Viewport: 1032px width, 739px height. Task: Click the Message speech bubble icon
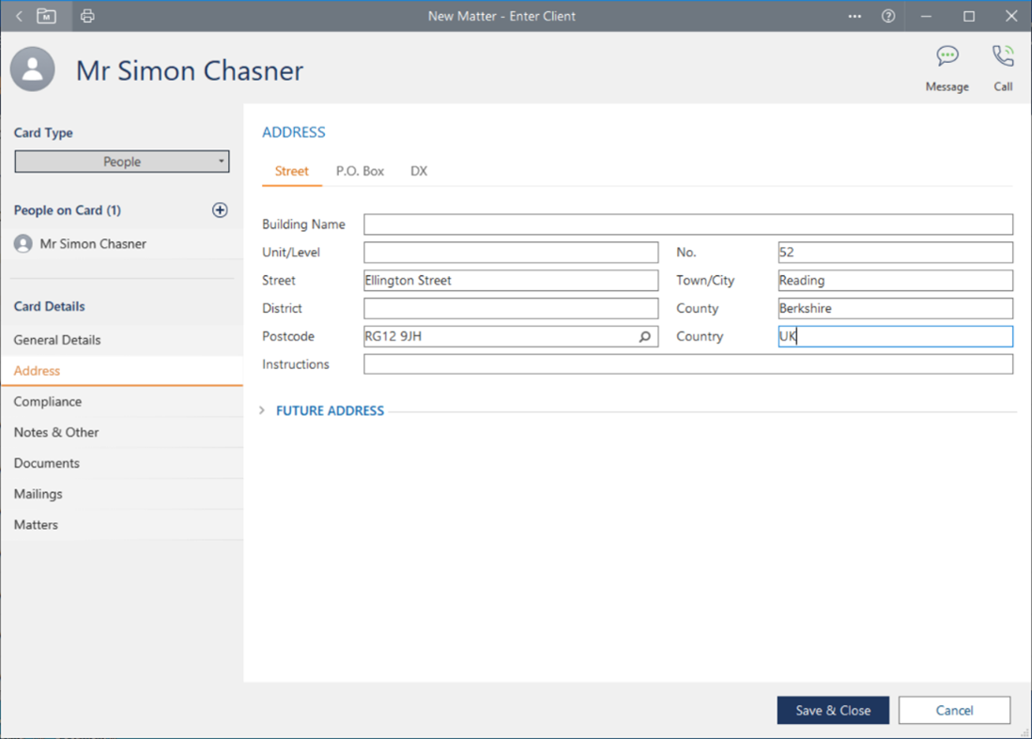click(947, 56)
